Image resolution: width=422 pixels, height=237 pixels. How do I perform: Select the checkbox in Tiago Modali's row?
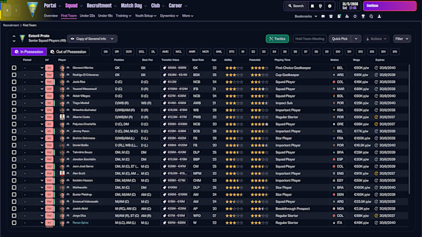coord(14,103)
